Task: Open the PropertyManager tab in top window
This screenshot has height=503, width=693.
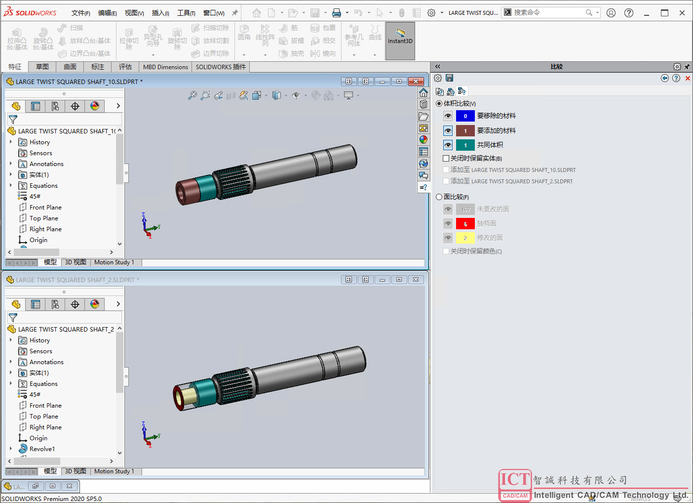Action: coord(36,106)
